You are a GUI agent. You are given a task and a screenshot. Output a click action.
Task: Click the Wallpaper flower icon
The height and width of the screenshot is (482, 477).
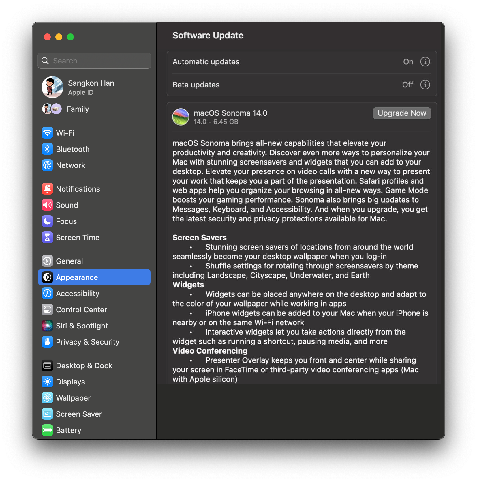click(x=47, y=398)
